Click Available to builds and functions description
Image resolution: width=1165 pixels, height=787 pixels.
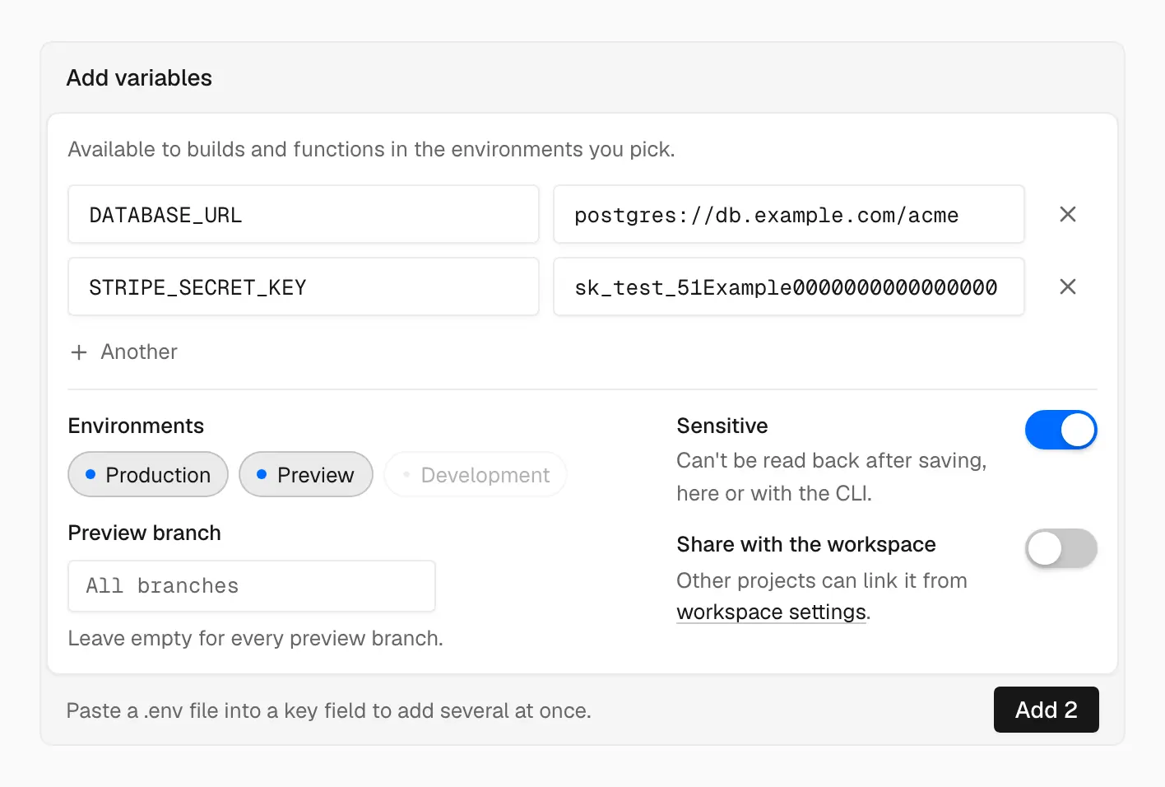(x=372, y=150)
